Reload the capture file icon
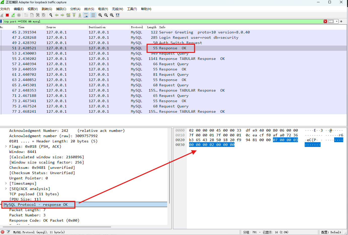This screenshot has height=235, width=348. pos(44,15)
